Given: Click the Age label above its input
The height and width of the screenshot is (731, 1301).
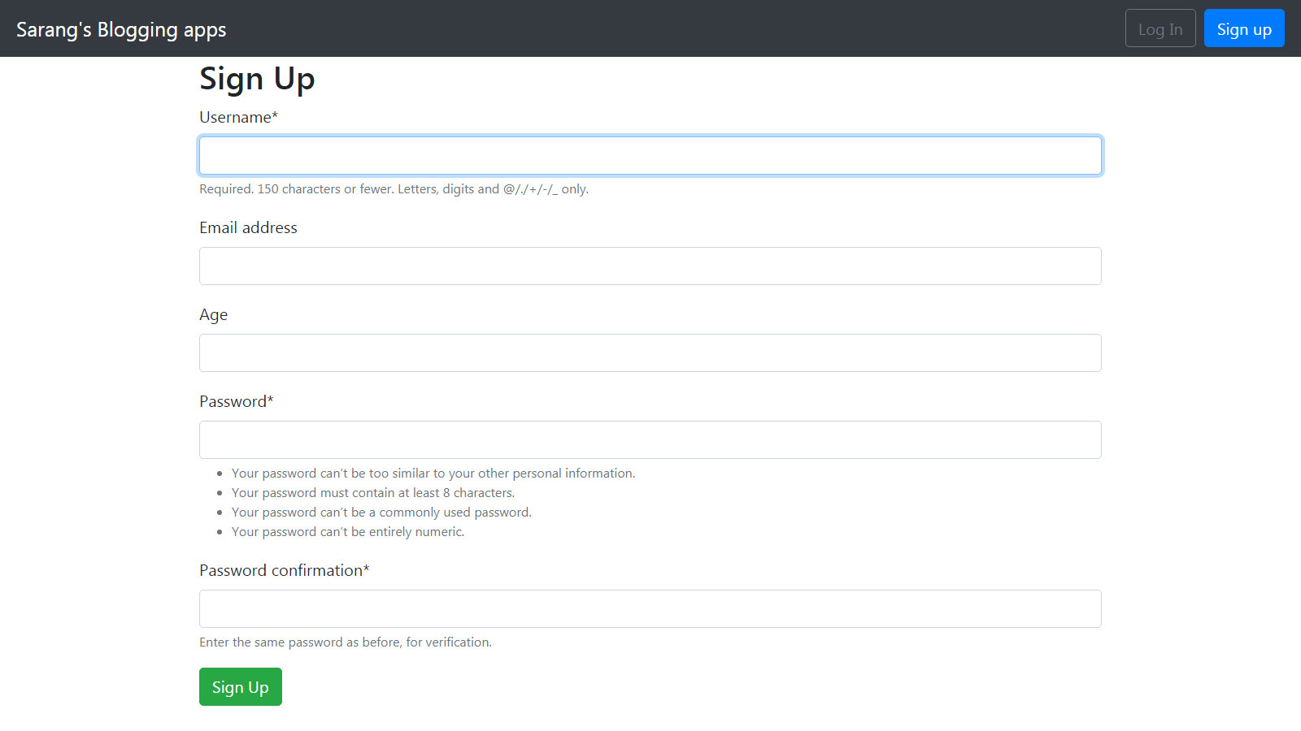Looking at the screenshot, I should pos(213,314).
